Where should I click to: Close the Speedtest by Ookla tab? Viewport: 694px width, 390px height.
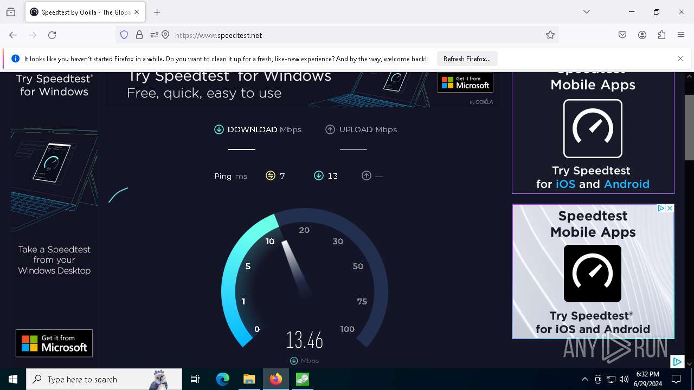point(137,12)
